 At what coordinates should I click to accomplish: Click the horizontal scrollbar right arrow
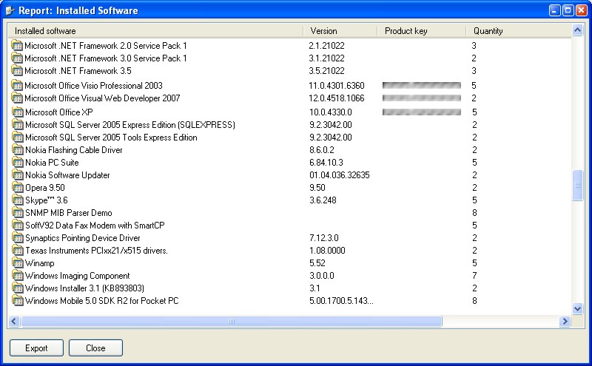[x=565, y=322]
